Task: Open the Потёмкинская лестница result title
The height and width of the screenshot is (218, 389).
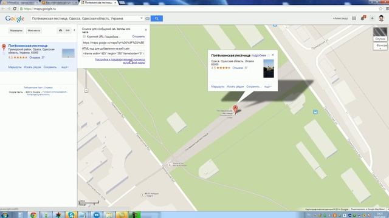Action: click(28, 46)
